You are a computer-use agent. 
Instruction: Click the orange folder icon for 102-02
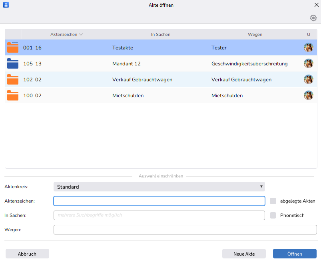(x=13, y=79)
